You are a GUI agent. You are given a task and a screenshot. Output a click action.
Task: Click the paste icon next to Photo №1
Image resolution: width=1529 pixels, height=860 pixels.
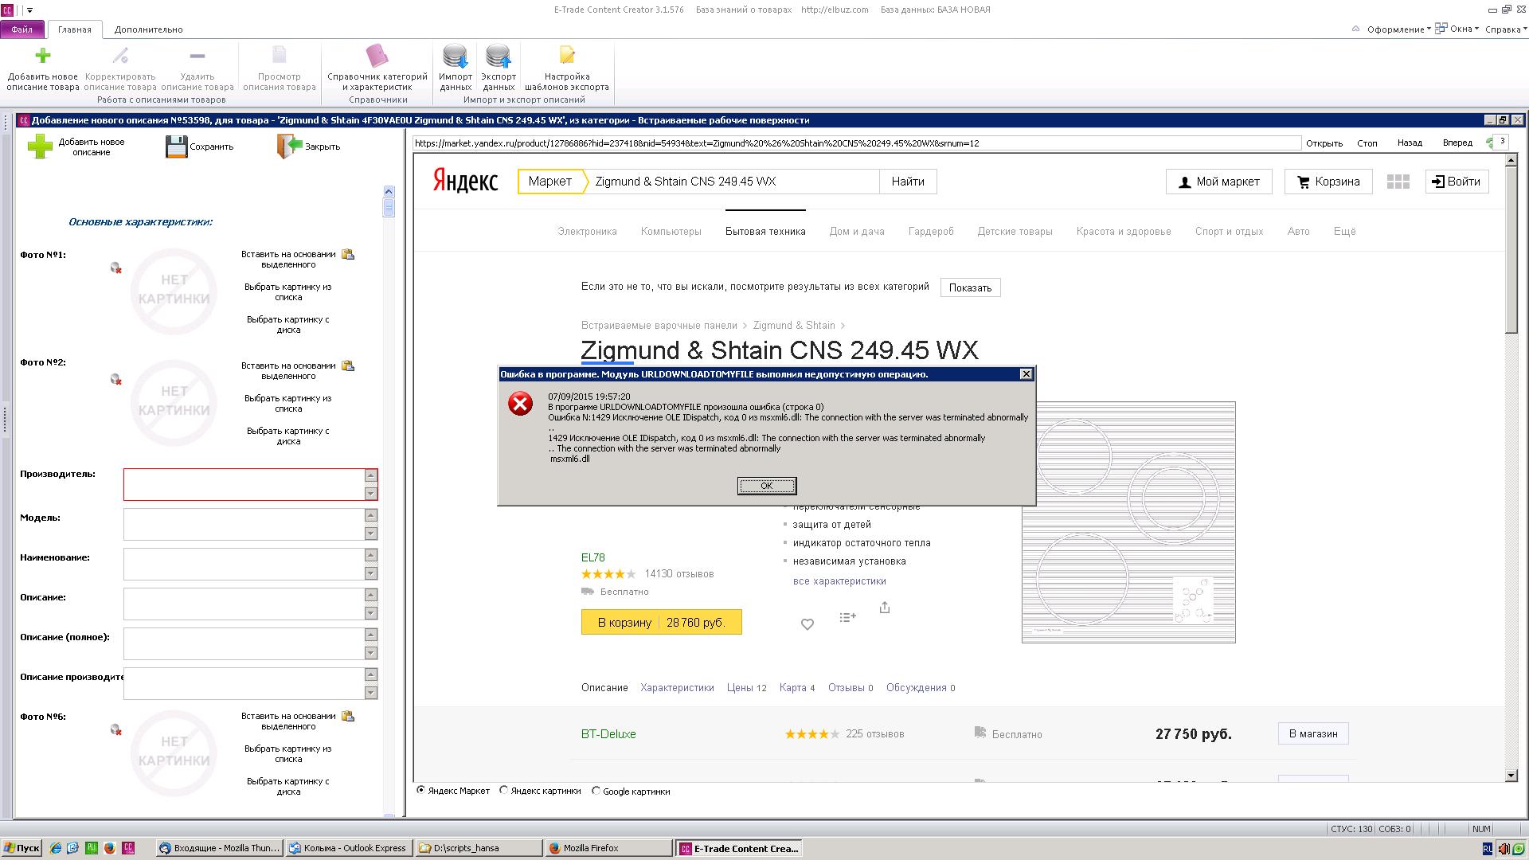pyautogui.click(x=348, y=255)
